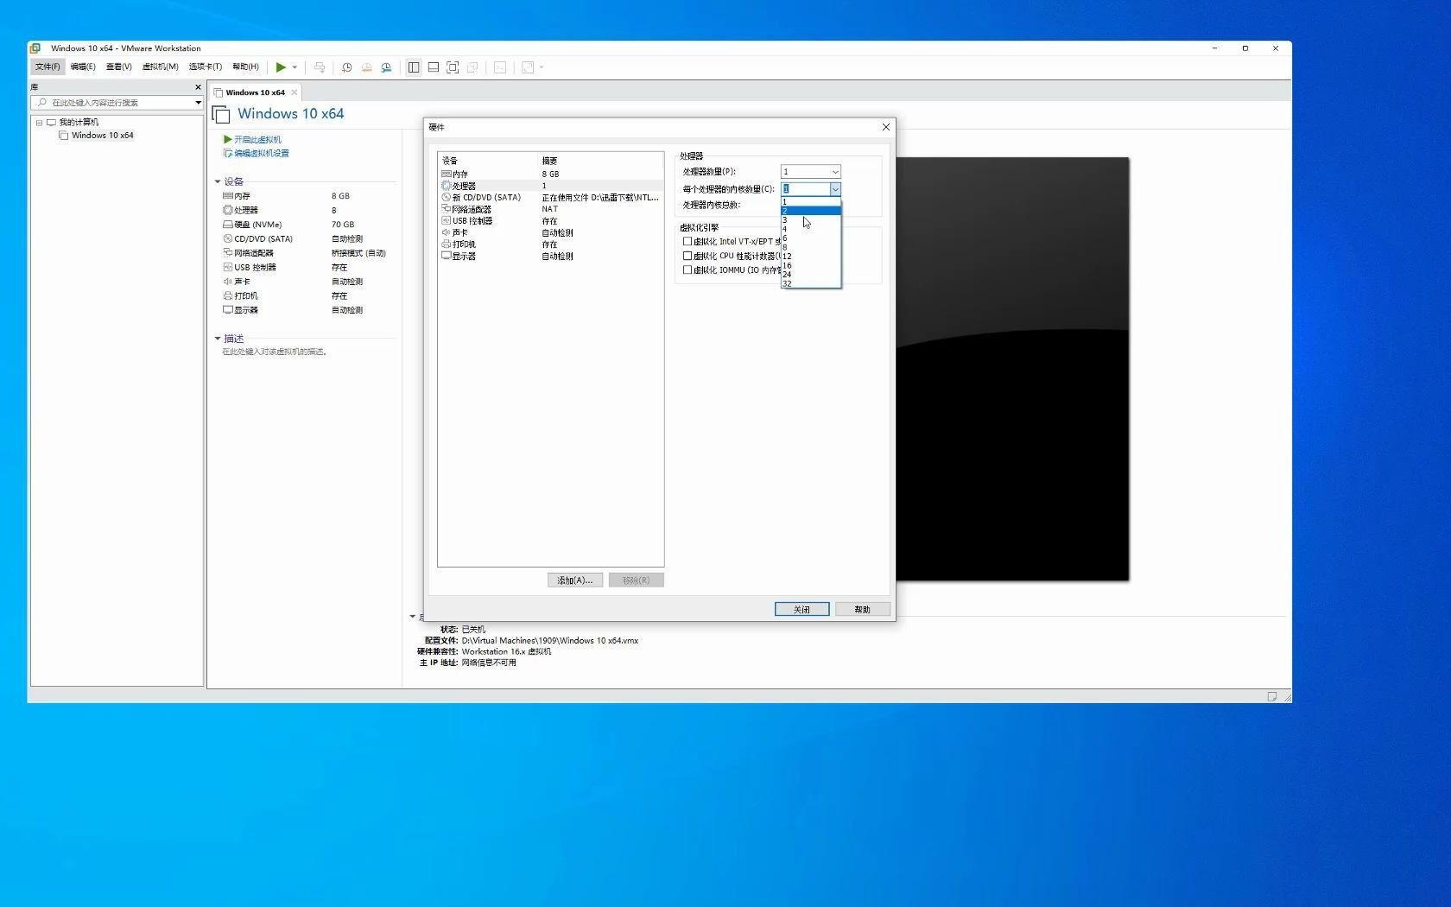Click the console view toolbar icon
Viewport: 1451px width, 907px height.
(x=500, y=67)
